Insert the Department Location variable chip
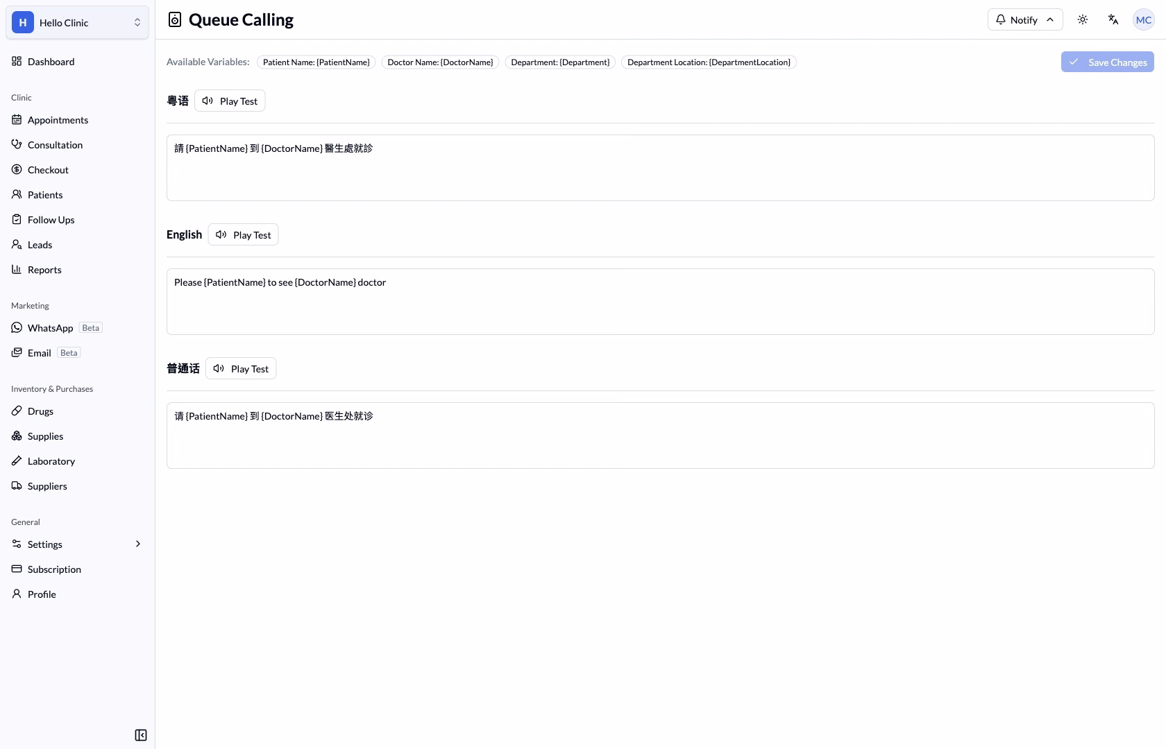Screen dimensions: 1166x749 (x=709, y=62)
